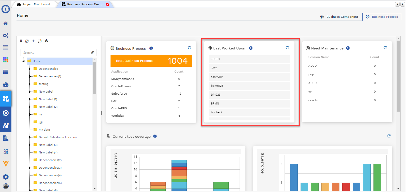Click the Workday application row

[x=151, y=116]
